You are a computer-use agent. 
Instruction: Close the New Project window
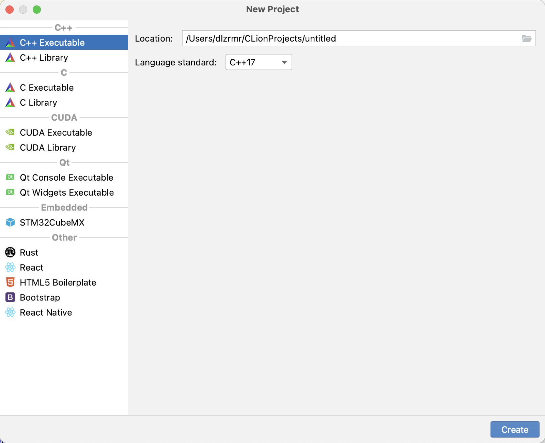(10, 10)
